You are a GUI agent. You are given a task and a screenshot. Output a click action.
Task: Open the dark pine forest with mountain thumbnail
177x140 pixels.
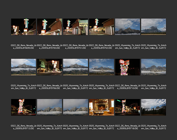point(153,107)
